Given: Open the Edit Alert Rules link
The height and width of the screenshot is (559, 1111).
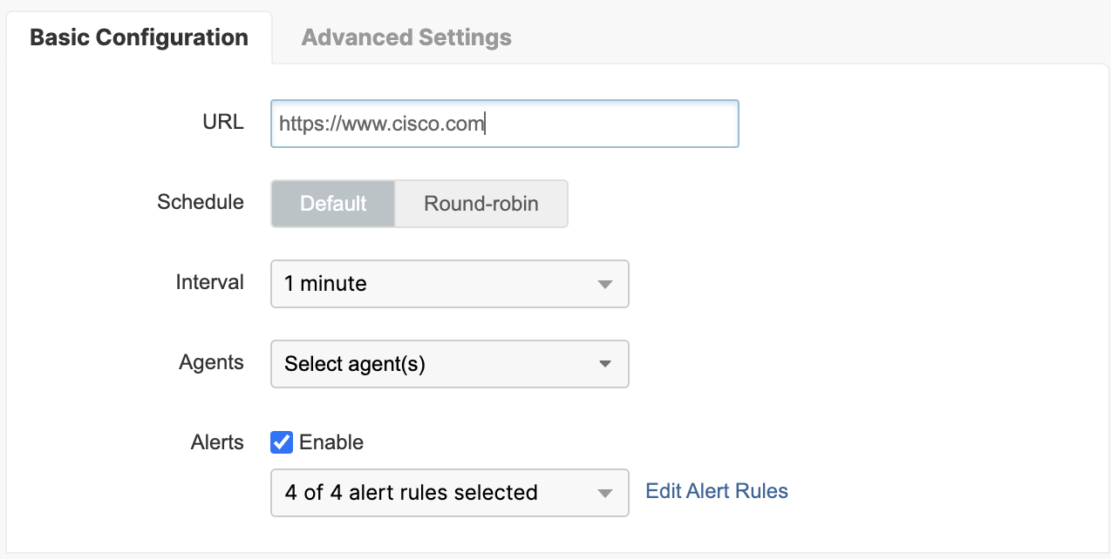Looking at the screenshot, I should click(x=717, y=491).
